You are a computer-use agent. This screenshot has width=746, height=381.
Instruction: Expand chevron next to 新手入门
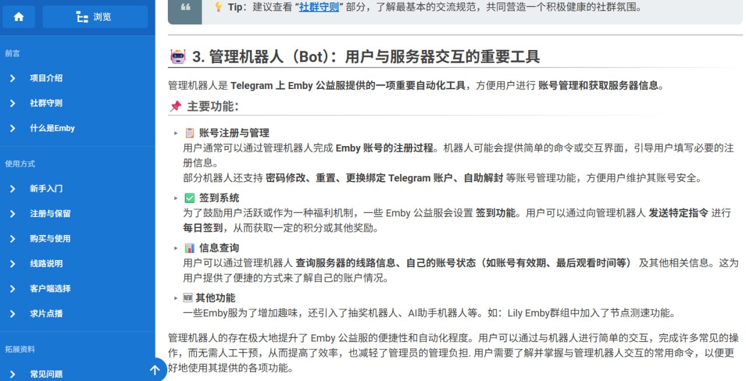click(x=12, y=188)
